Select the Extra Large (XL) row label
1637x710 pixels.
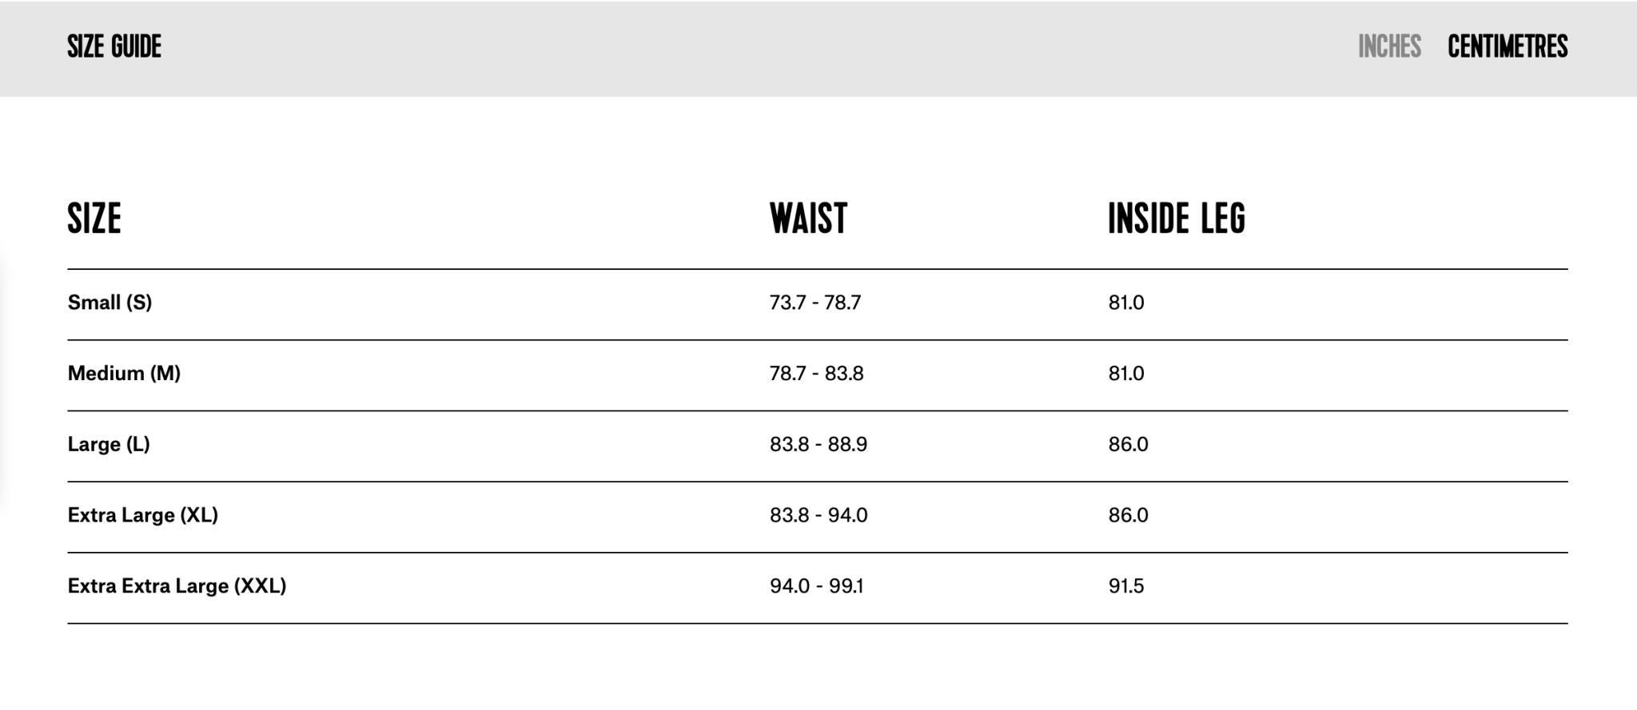[x=143, y=515]
